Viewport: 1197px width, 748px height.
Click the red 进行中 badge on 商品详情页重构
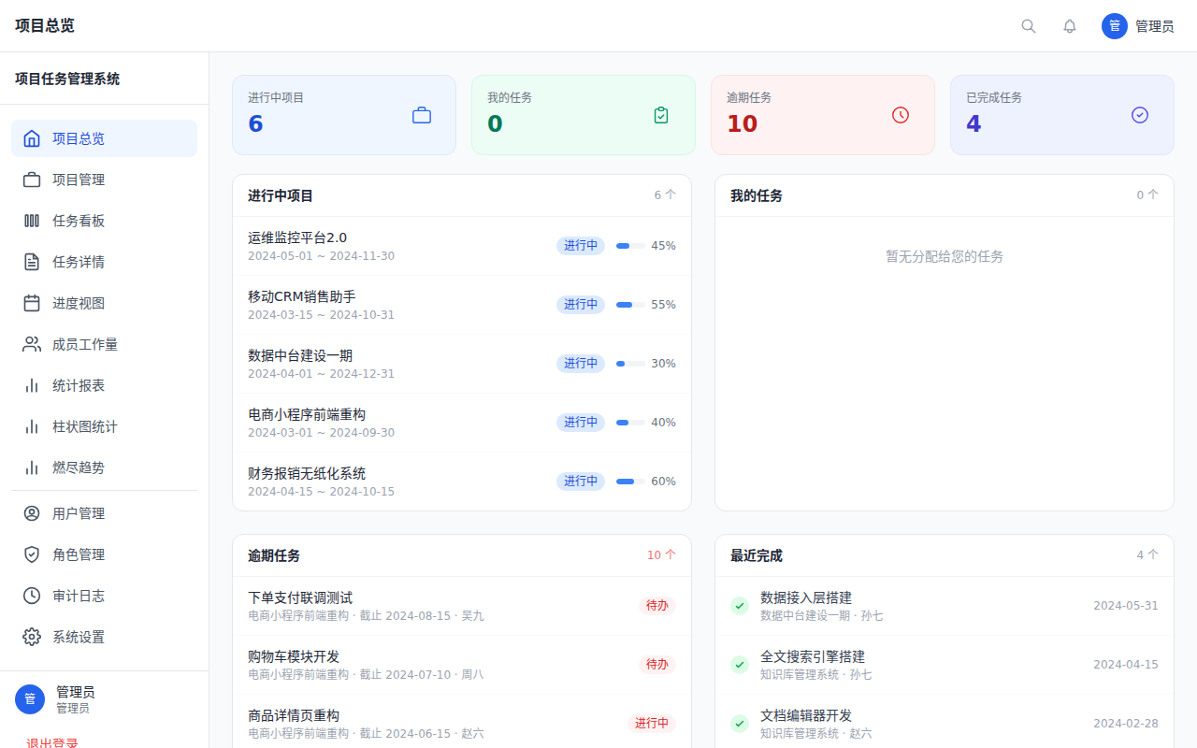coord(652,724)
